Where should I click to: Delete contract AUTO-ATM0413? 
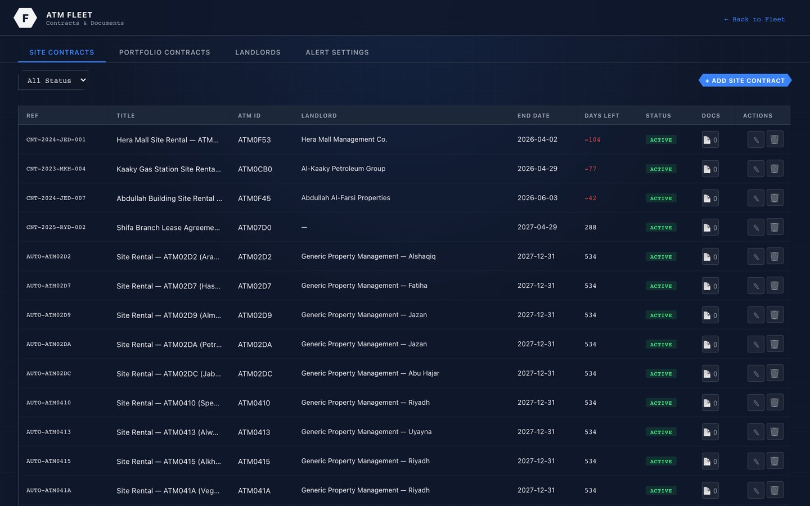coord(775,432)
